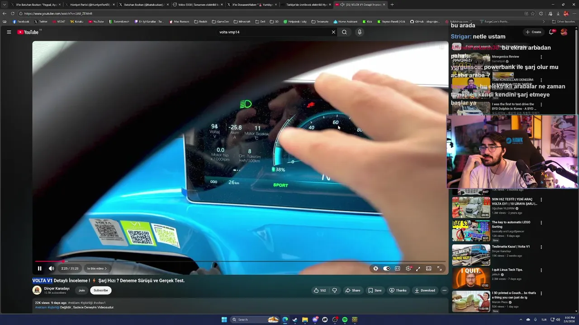Click the Join membership button
The height and width of the screenshot is (325, 579).
point(81,290)
